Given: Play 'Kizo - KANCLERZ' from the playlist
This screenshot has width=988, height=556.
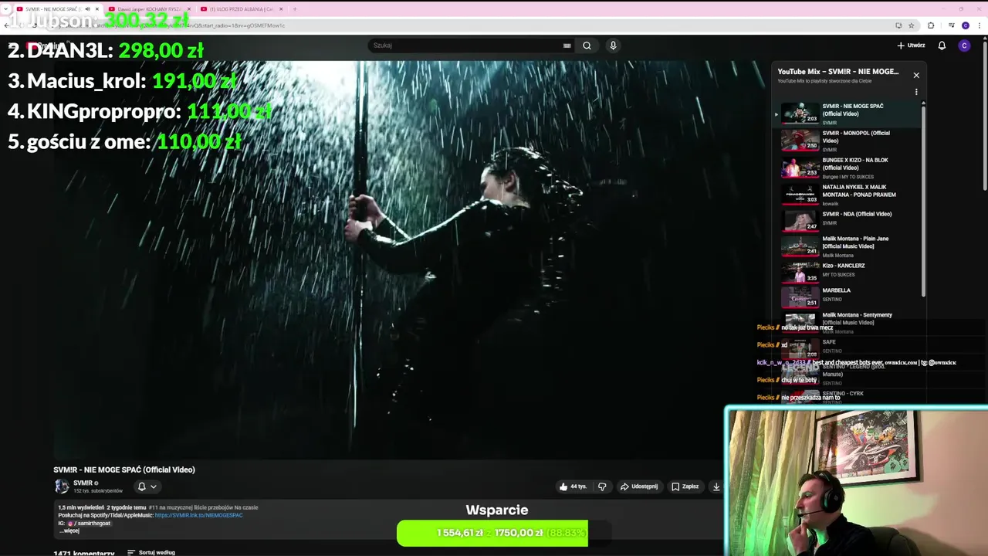Looking at the screenshot, I should [849, 272].
